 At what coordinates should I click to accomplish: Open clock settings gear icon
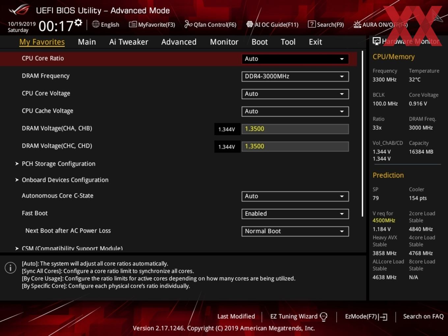click(78, 22)
